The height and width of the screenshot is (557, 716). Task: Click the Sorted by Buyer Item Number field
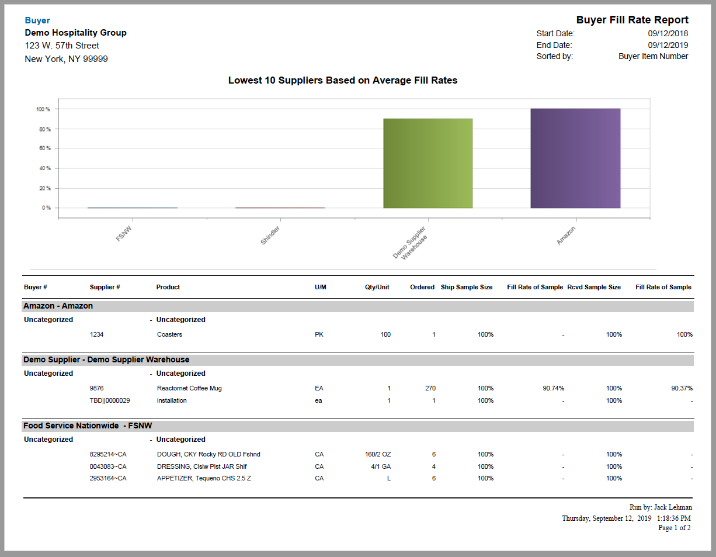point(653,56)
